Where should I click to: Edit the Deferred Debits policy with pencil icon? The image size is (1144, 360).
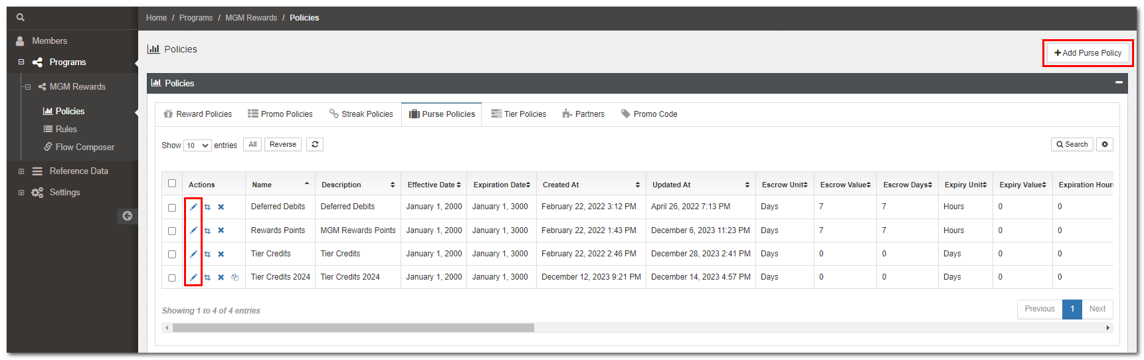tap(193, 207)
